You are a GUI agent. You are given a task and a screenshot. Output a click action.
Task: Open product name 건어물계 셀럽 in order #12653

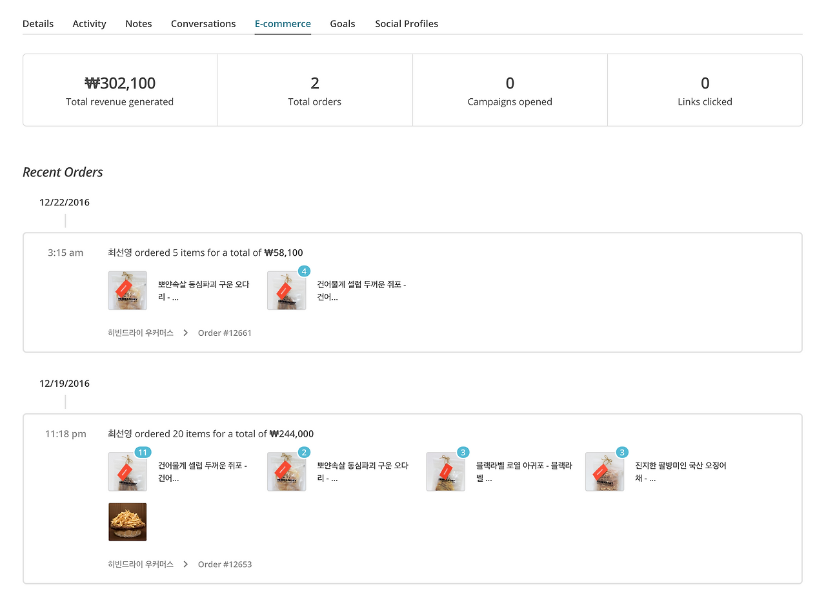tap(203, 471)
